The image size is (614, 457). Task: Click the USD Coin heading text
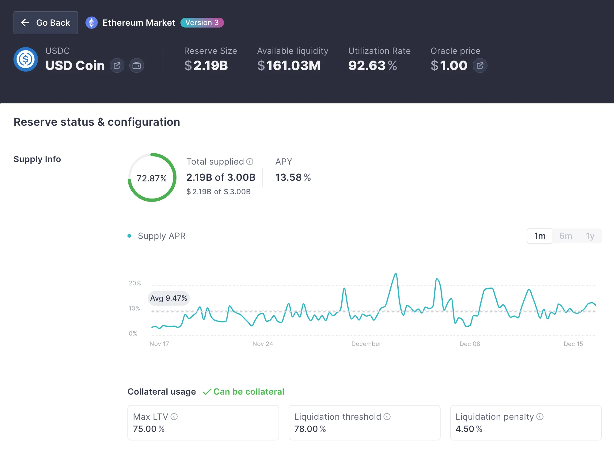75,65
